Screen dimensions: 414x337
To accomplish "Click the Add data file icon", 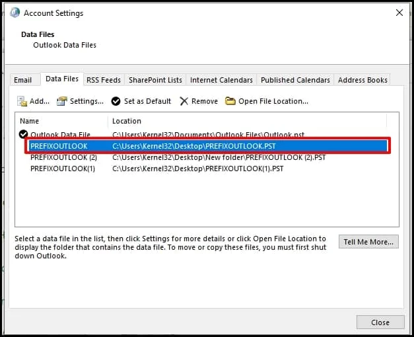I will click(22, 101).
